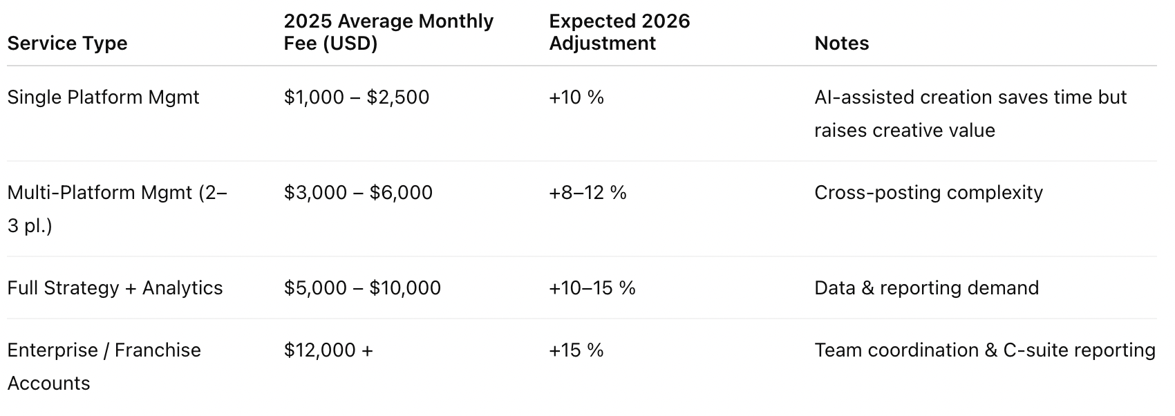The width and height of the screenshot is (1175, 416).
Task: Select the $3,000 – $6,000 fee cell
Action: (358, 192)
